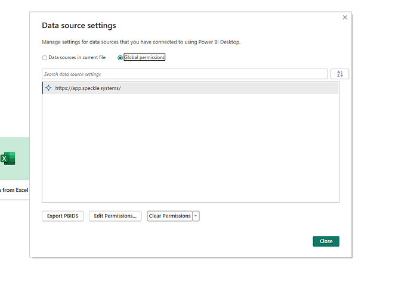Toggle the A-Z sort order button
Image resolution: width=408 pixels, height=298 pixels.
[339, 74]
